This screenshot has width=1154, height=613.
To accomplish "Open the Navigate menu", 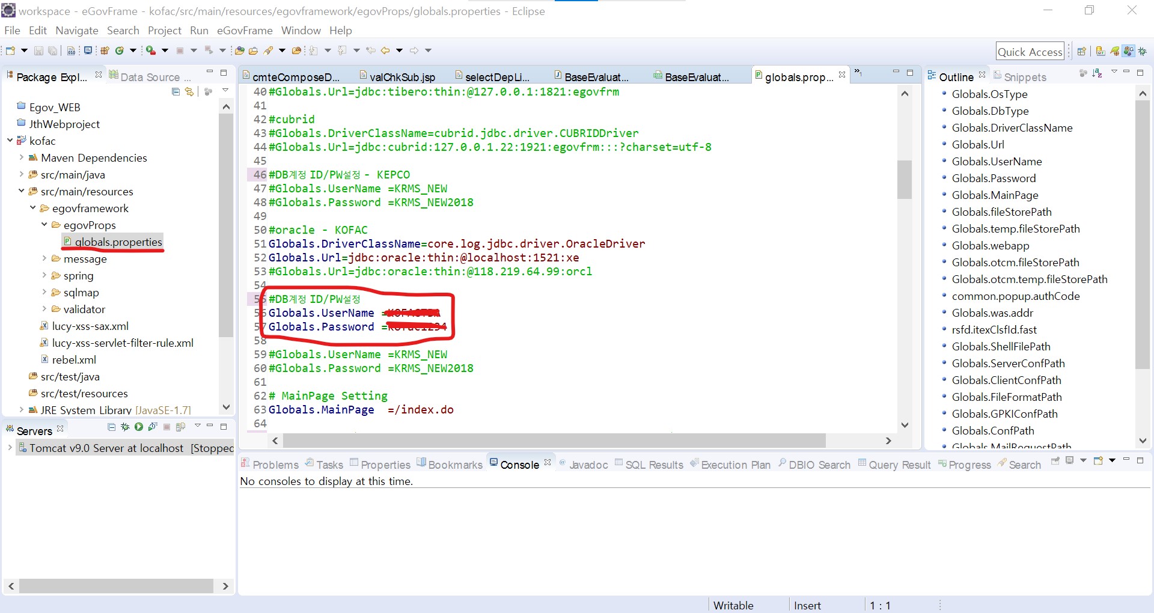I will pos(77,31).
